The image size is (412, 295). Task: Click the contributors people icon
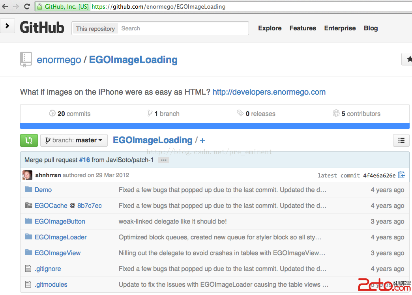pyautogui.click(x=336, y=113)
